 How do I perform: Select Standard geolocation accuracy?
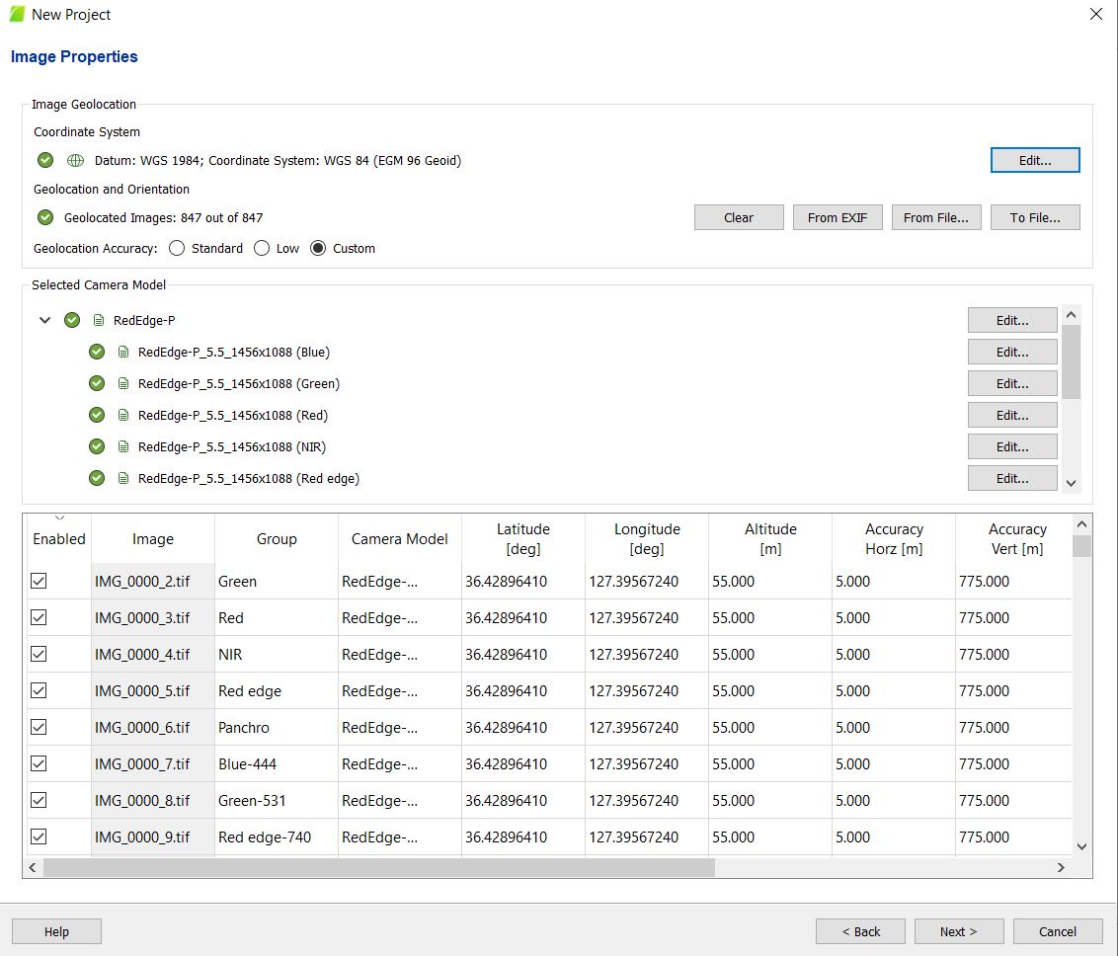pyautogui.click(x=177, y=248)
